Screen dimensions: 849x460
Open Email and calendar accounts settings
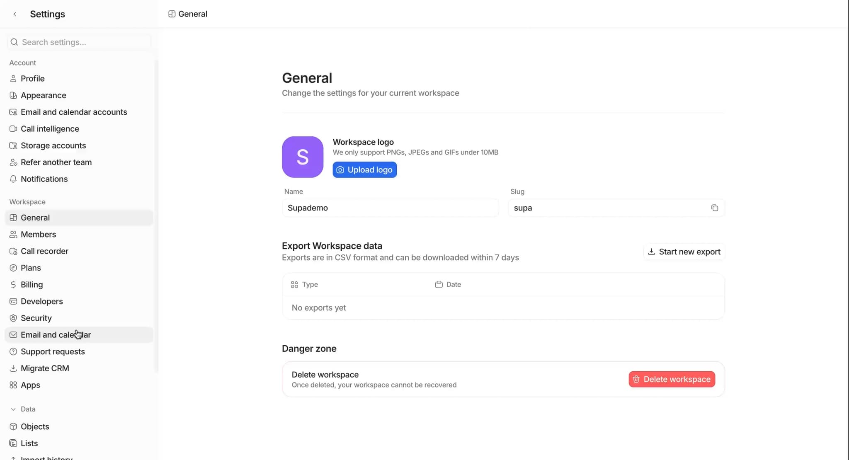(x=74, y=112)
